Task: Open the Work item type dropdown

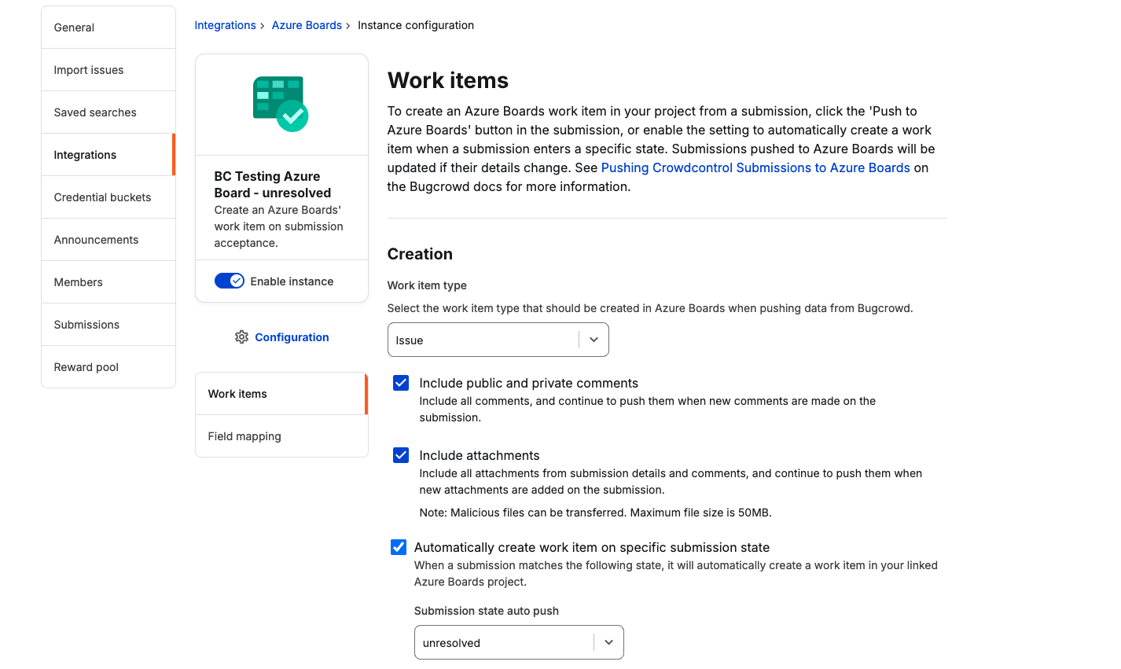Action: click(483, 340)
